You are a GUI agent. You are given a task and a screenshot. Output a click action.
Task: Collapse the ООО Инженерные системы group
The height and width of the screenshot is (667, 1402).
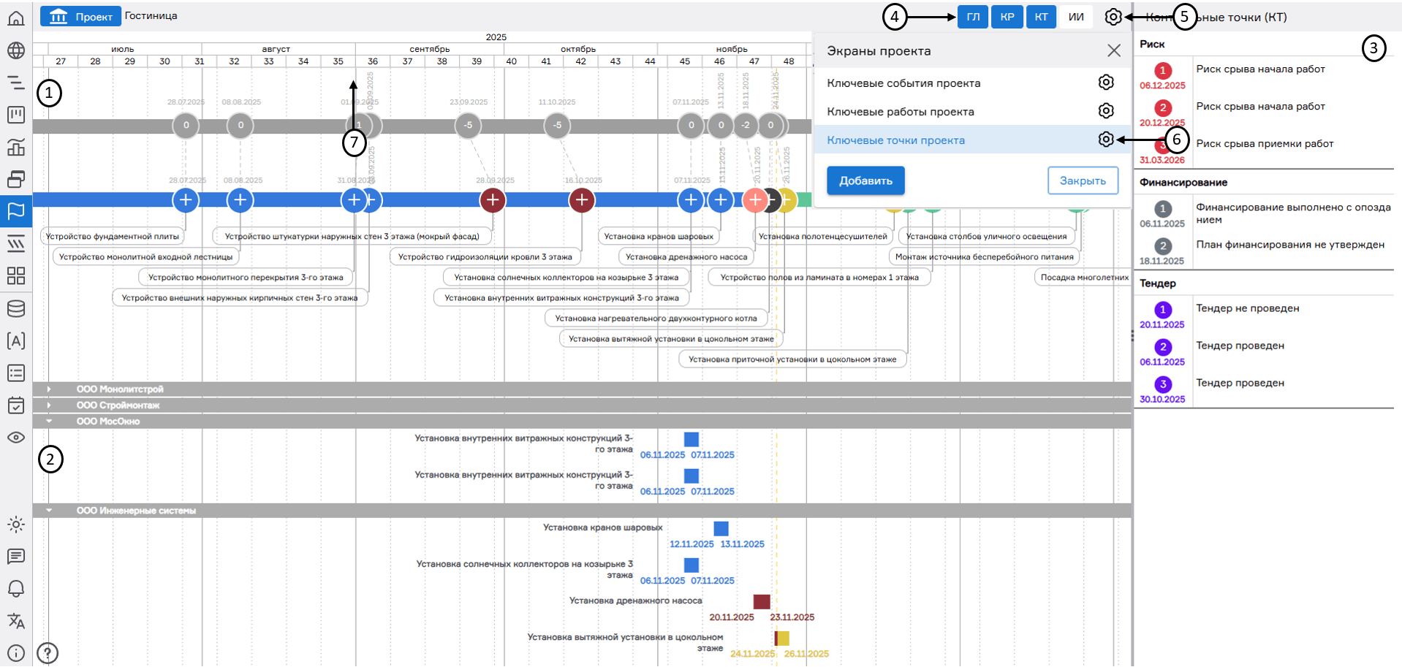coord(49,511)
